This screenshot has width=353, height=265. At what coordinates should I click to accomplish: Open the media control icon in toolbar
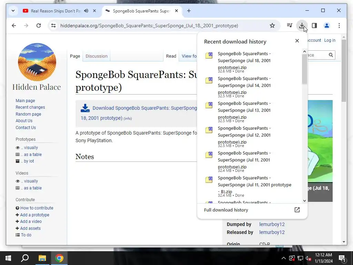(290, 26)
